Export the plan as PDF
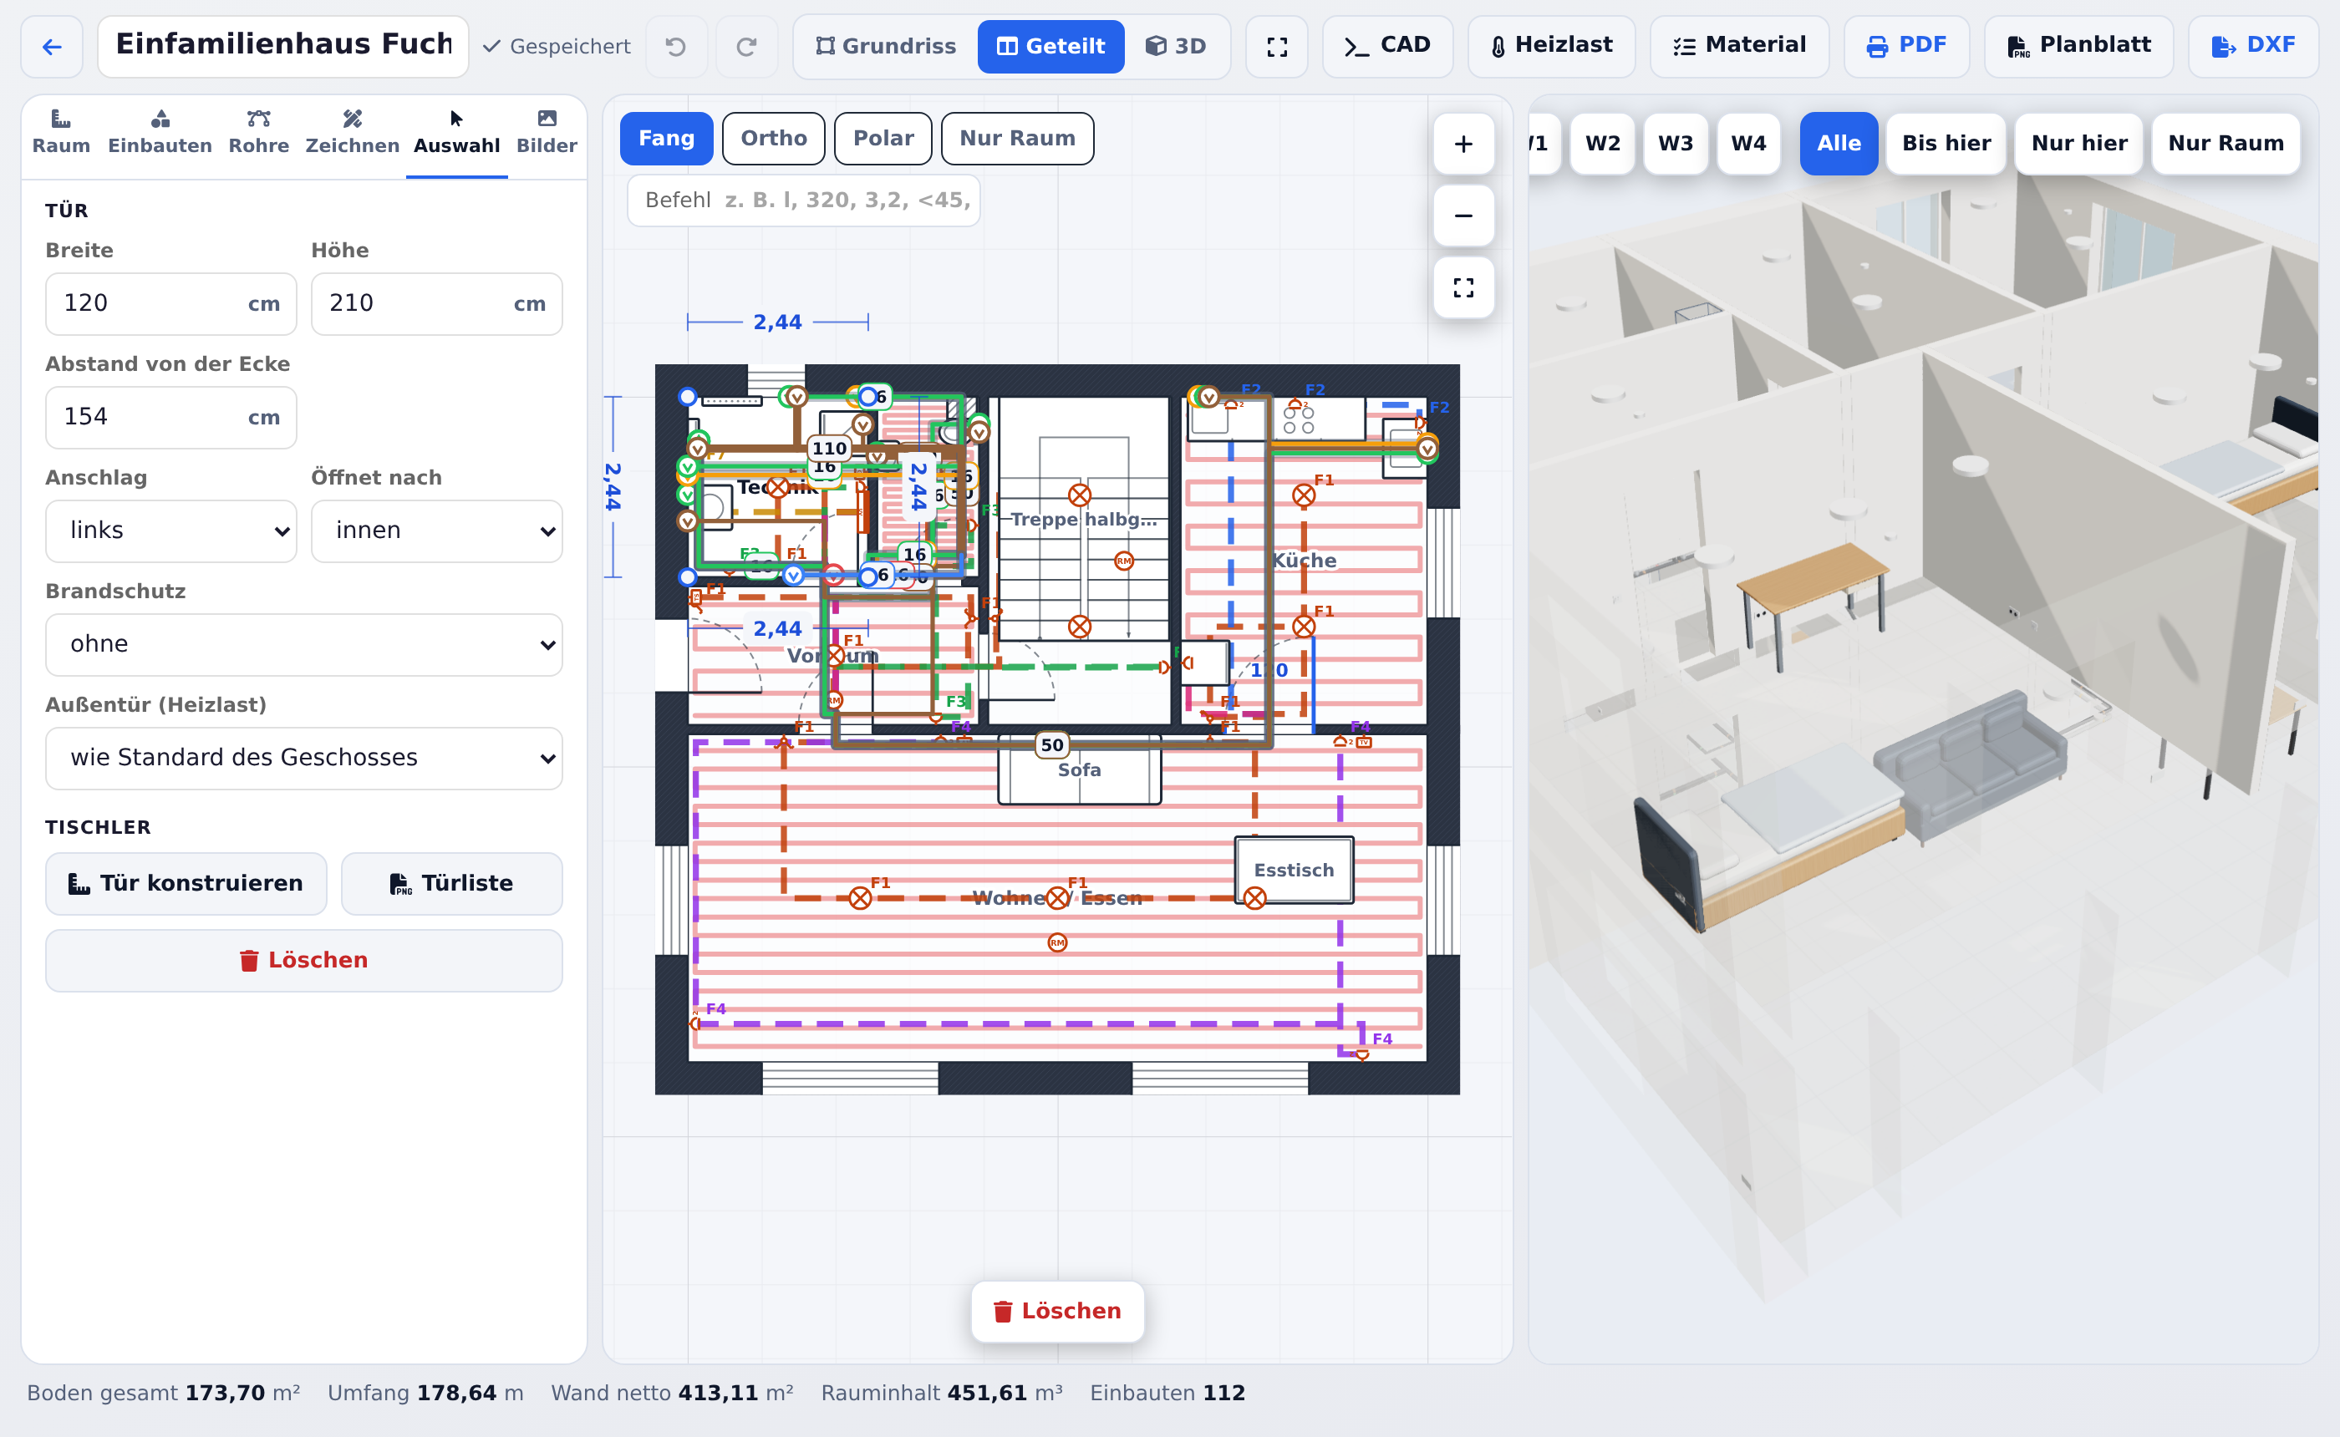The height and width of the screenshot is (1437, 2340). pos(1905,46)
